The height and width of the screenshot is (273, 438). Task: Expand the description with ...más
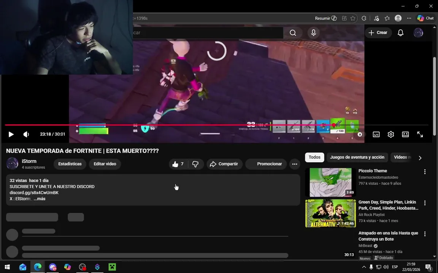(x=40, y=199)
